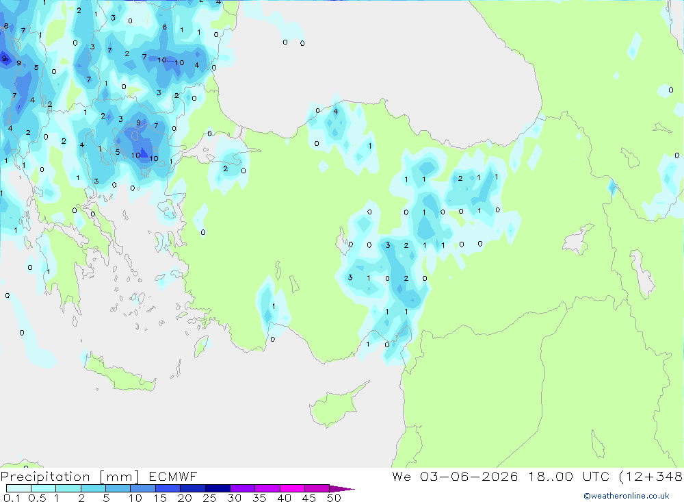684x502 pixels.
Task: Click the '6' precipitation value on the map
Action: [x=164, y=27]
